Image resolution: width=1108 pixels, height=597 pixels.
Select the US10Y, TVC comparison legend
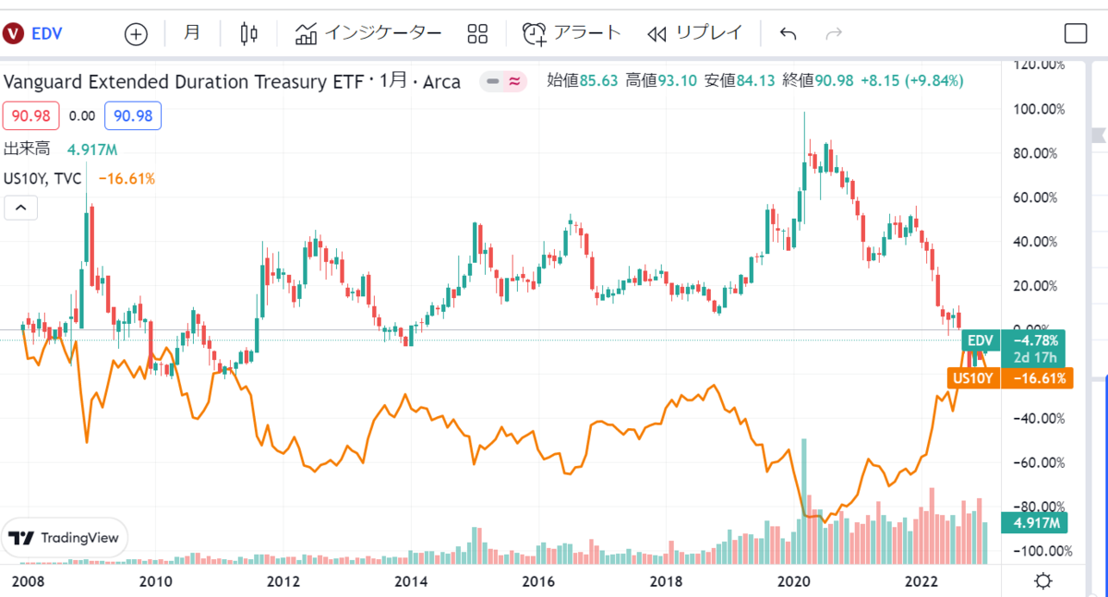[42, 178]
